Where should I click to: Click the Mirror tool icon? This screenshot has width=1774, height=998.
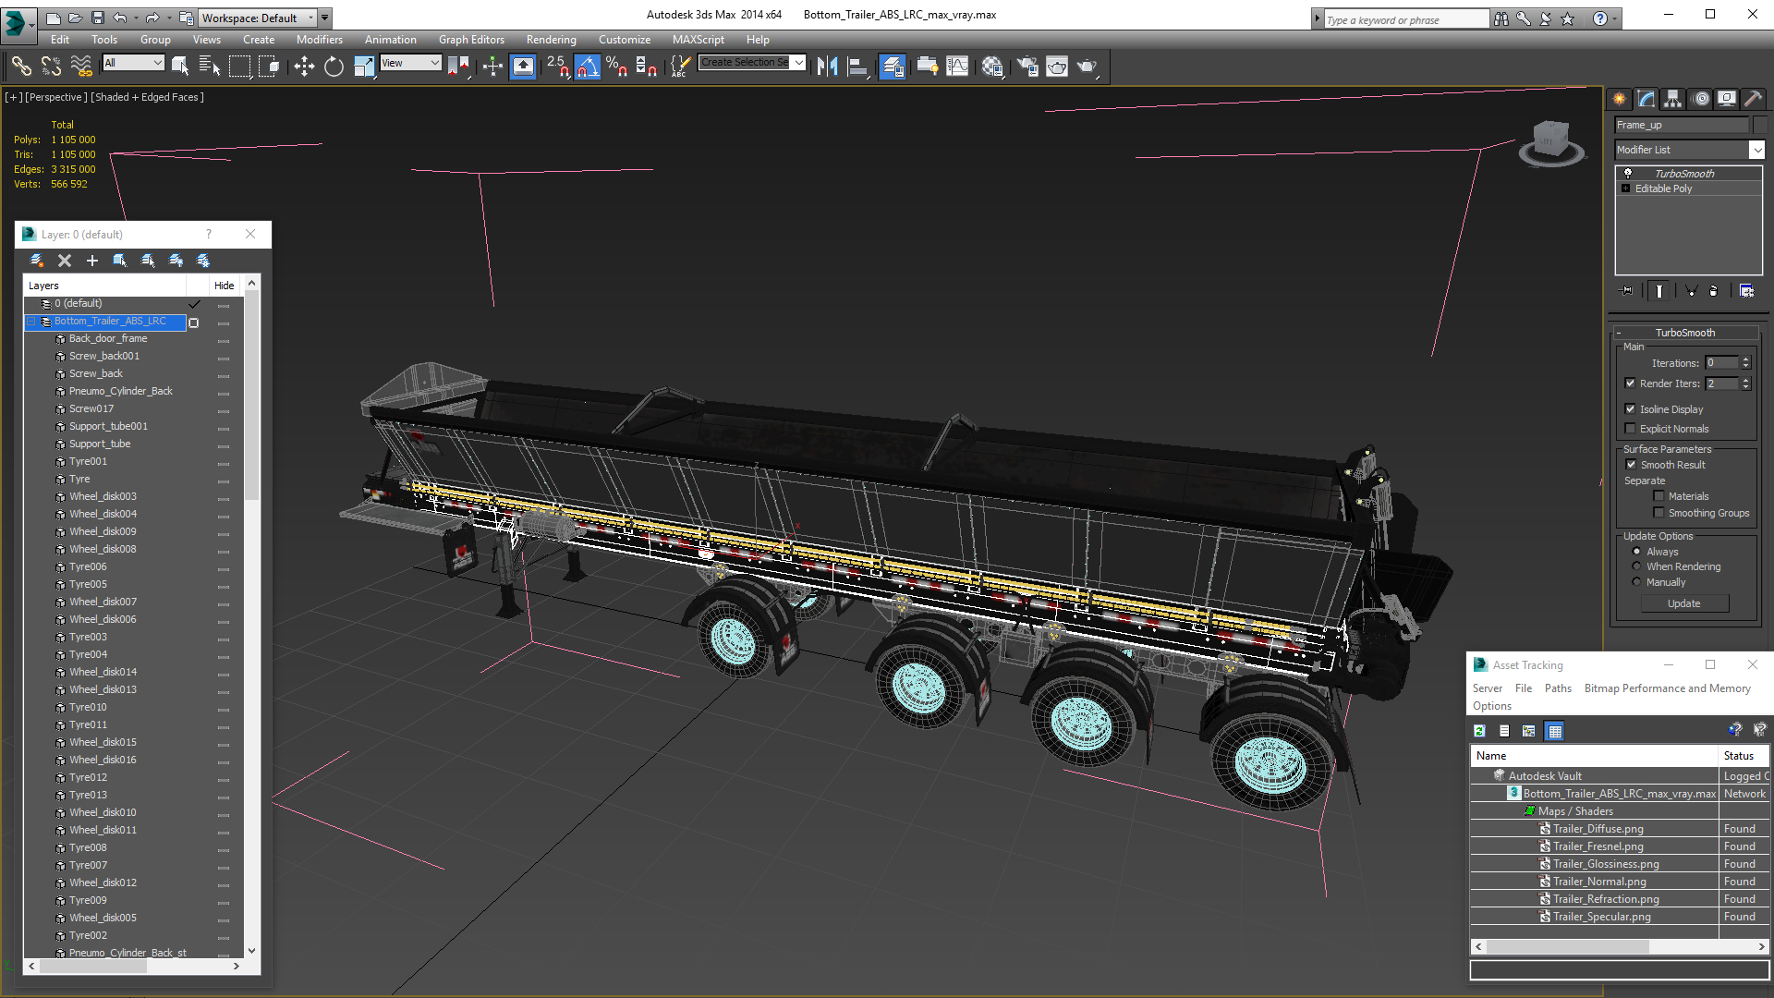click(827, 66)
